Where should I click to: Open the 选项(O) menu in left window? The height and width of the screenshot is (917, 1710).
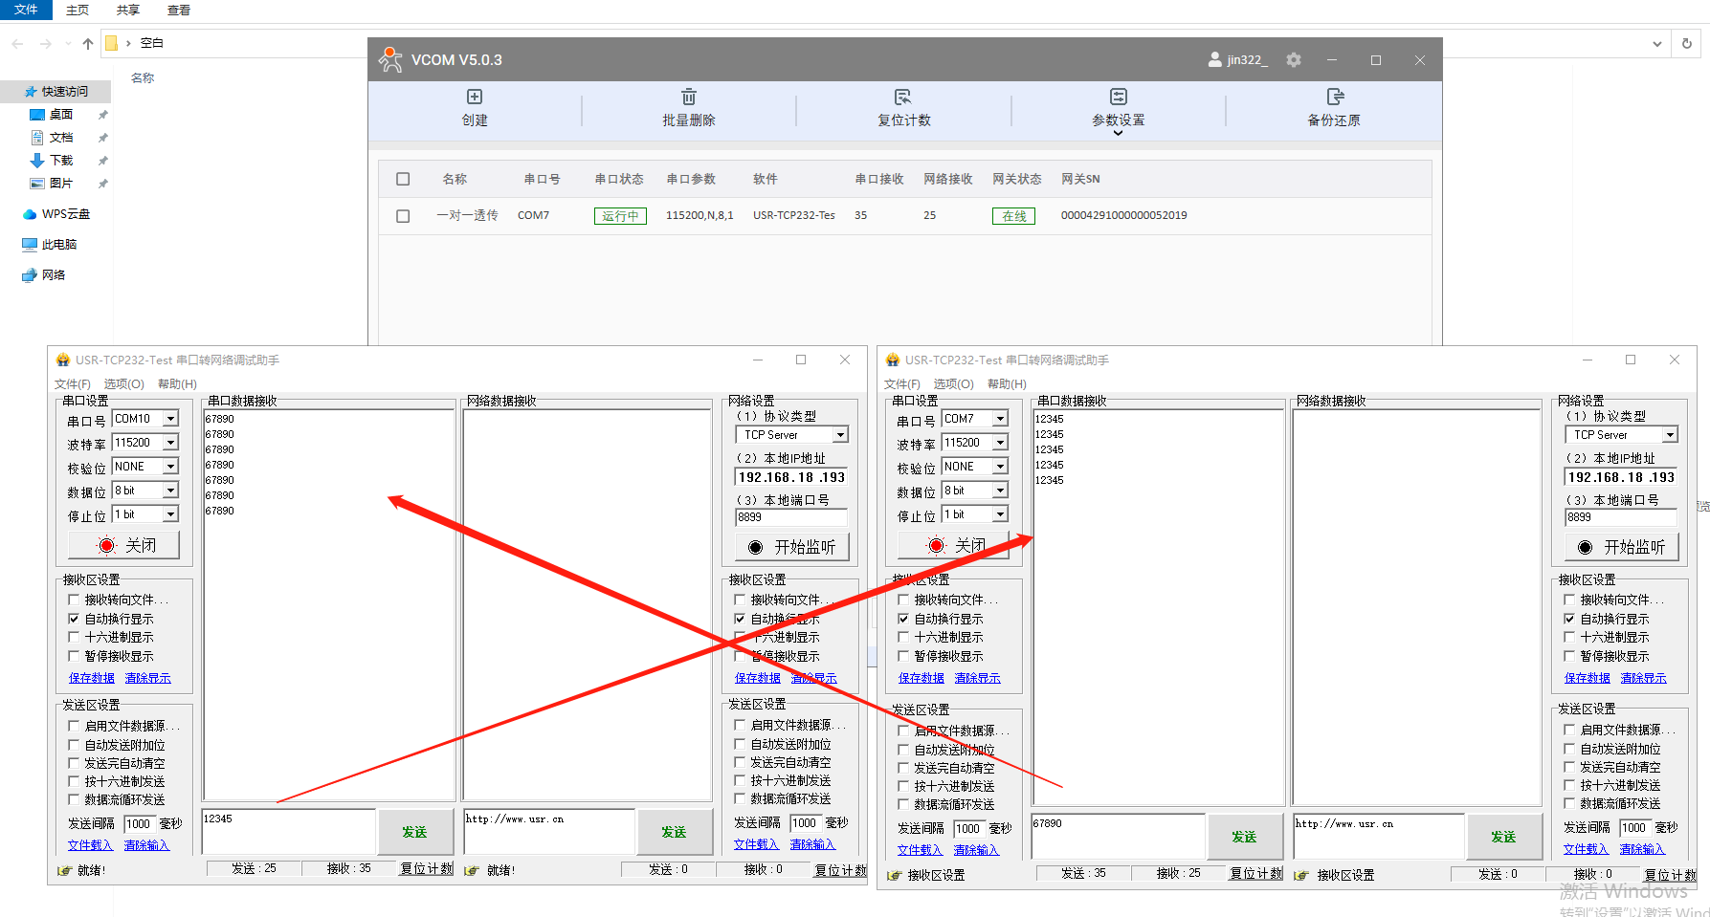123,384
